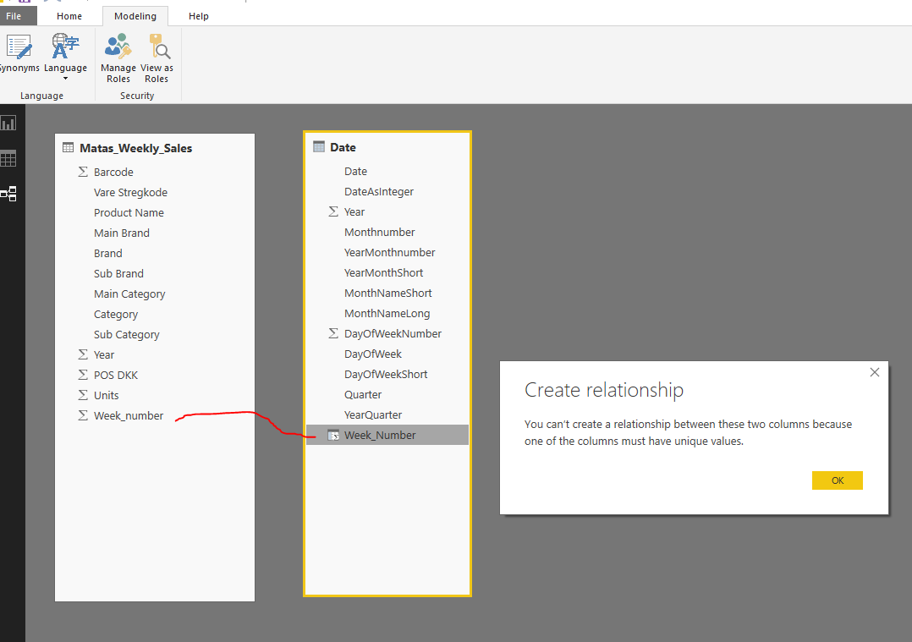Switch to Relationships view in sidebar

8,194
